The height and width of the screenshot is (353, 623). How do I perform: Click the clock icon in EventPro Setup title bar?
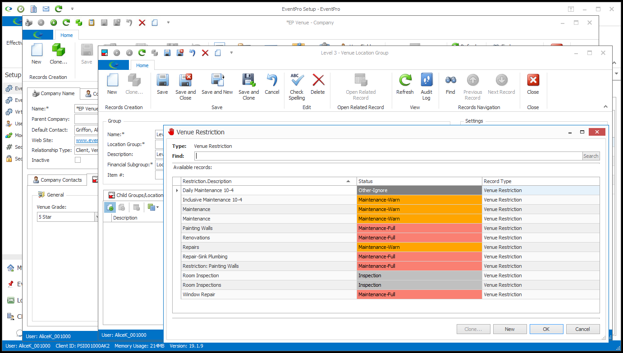coord(21,9)
